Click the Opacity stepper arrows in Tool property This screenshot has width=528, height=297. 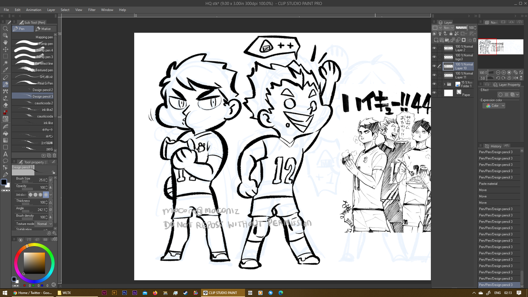[x=46, y=187]
